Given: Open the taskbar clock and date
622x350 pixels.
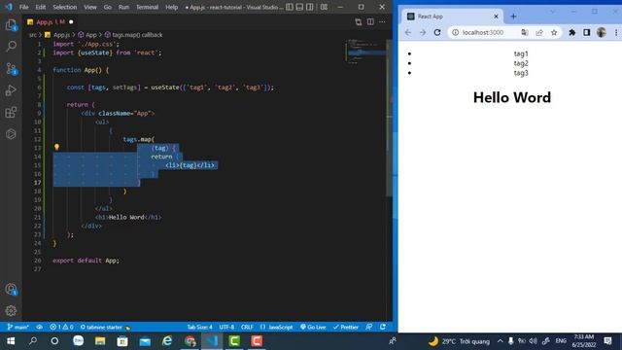Looking at the screenshot, I should [584, 341].
